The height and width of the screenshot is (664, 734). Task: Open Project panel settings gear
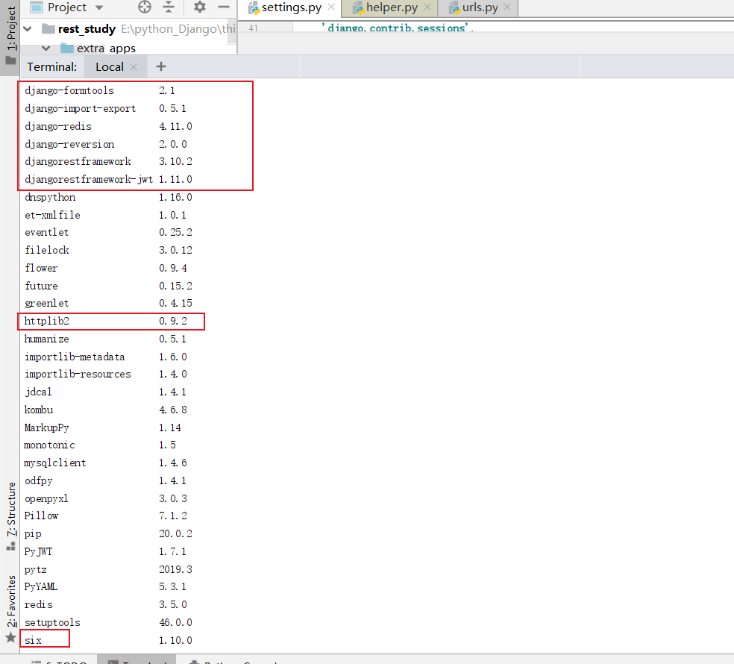(x=200, y=7)
